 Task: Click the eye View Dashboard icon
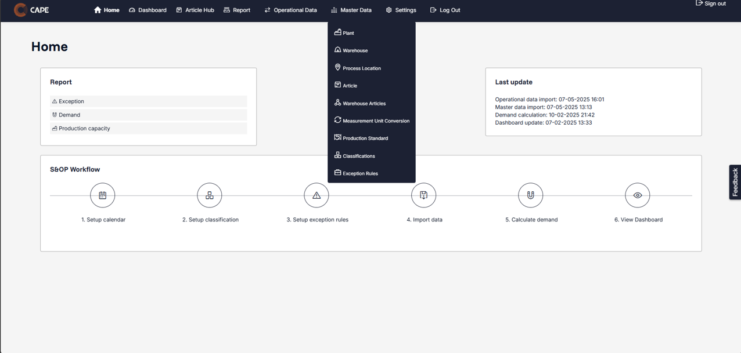638,195
